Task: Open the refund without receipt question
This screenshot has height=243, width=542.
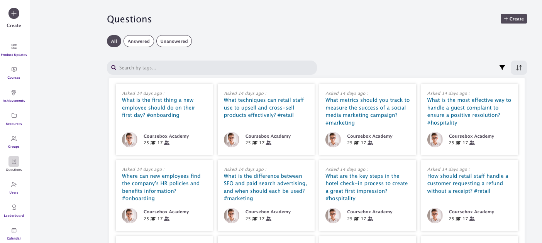Action: tap(468, 183)
